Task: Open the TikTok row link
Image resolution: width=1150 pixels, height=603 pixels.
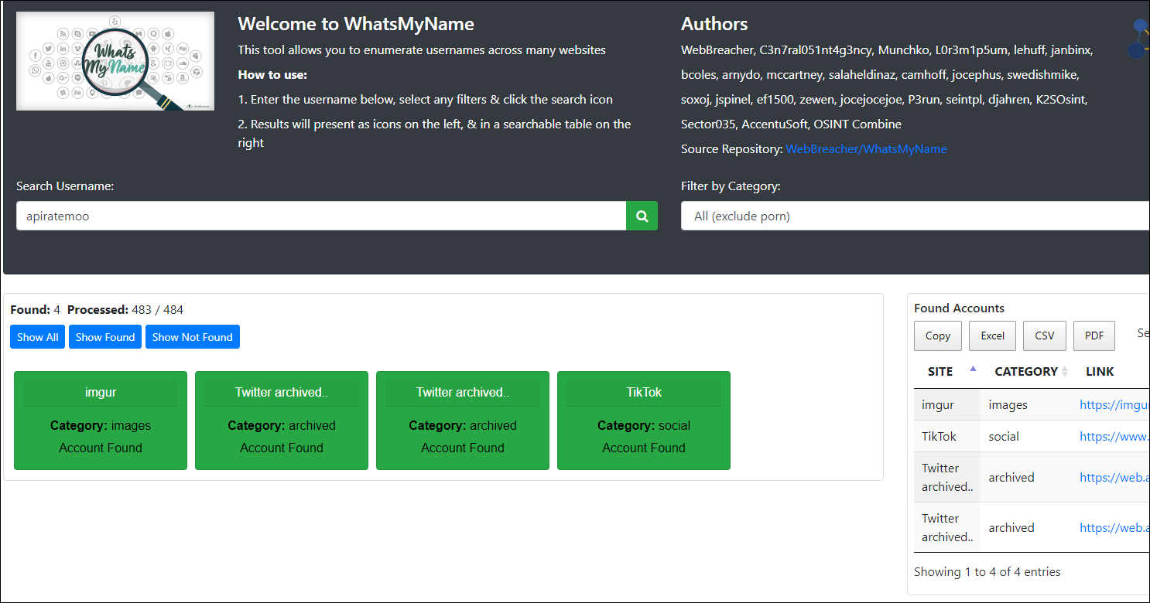Action: click(1114, 436)
